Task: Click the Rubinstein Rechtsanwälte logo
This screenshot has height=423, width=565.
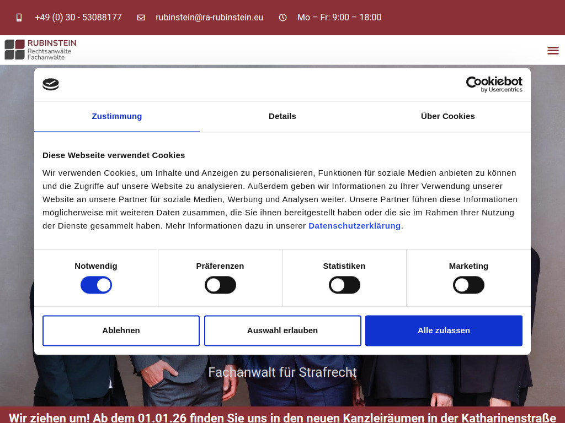Action: [40, 50]
